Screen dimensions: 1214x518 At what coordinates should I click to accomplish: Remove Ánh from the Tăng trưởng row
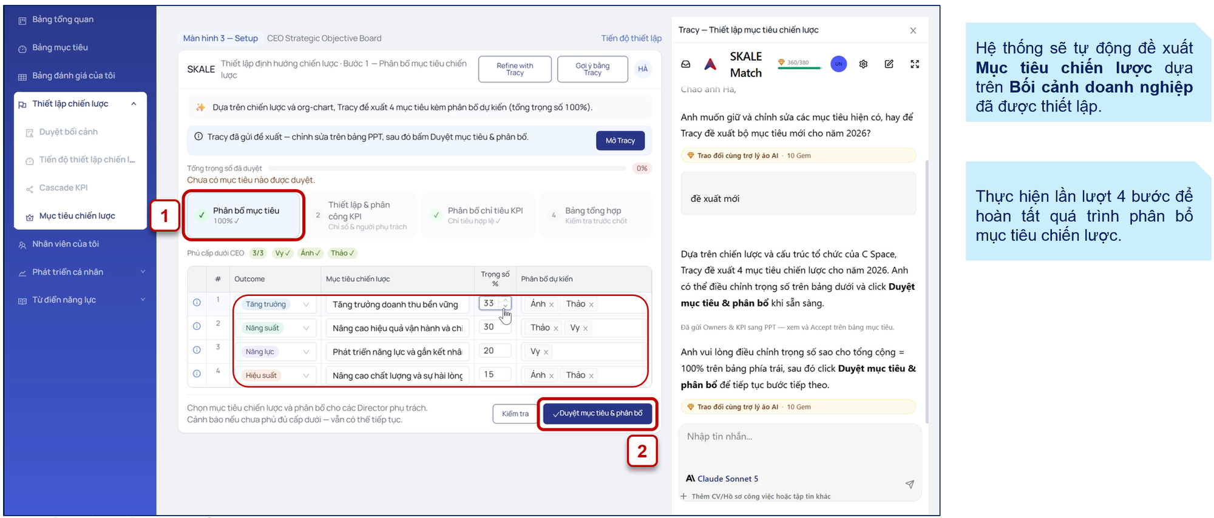[551, 304]
